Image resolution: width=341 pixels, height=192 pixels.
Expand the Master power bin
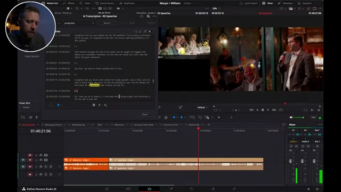(x=20, y=107)
